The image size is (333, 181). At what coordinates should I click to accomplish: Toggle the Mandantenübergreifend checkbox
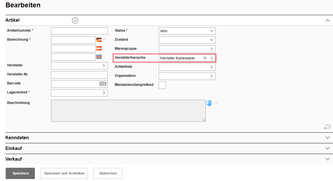[162, 85]
